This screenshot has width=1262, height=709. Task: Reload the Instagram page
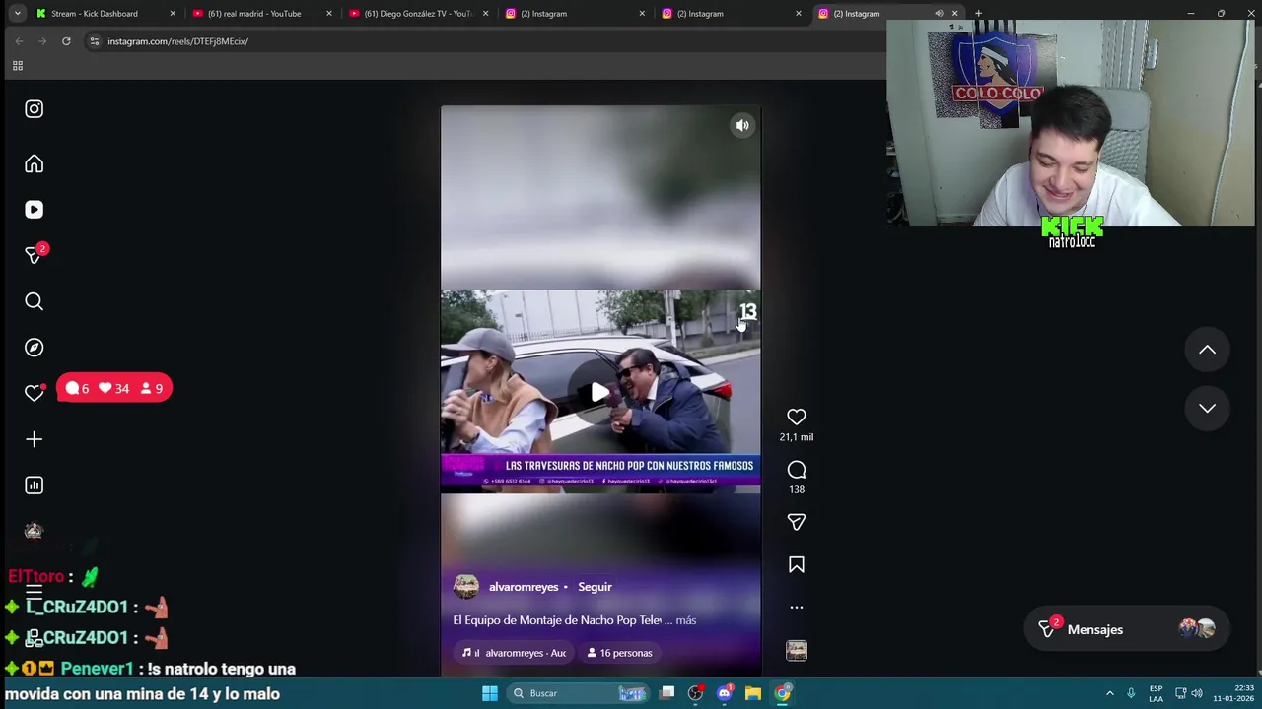click(66, 41)
